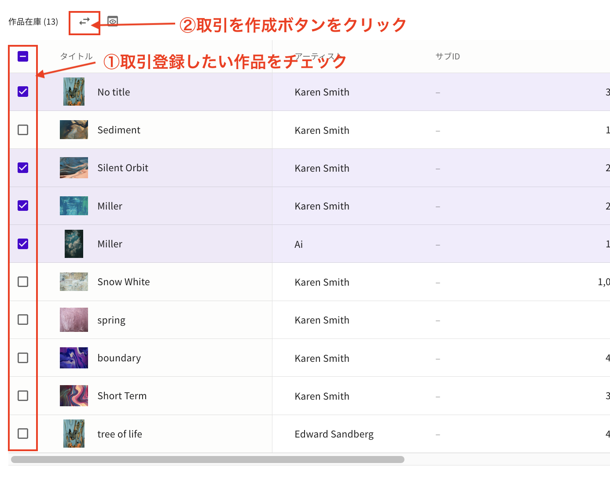Uncheck the No title row checkbox
Screen dimensions: 610x478
point(23,92)
